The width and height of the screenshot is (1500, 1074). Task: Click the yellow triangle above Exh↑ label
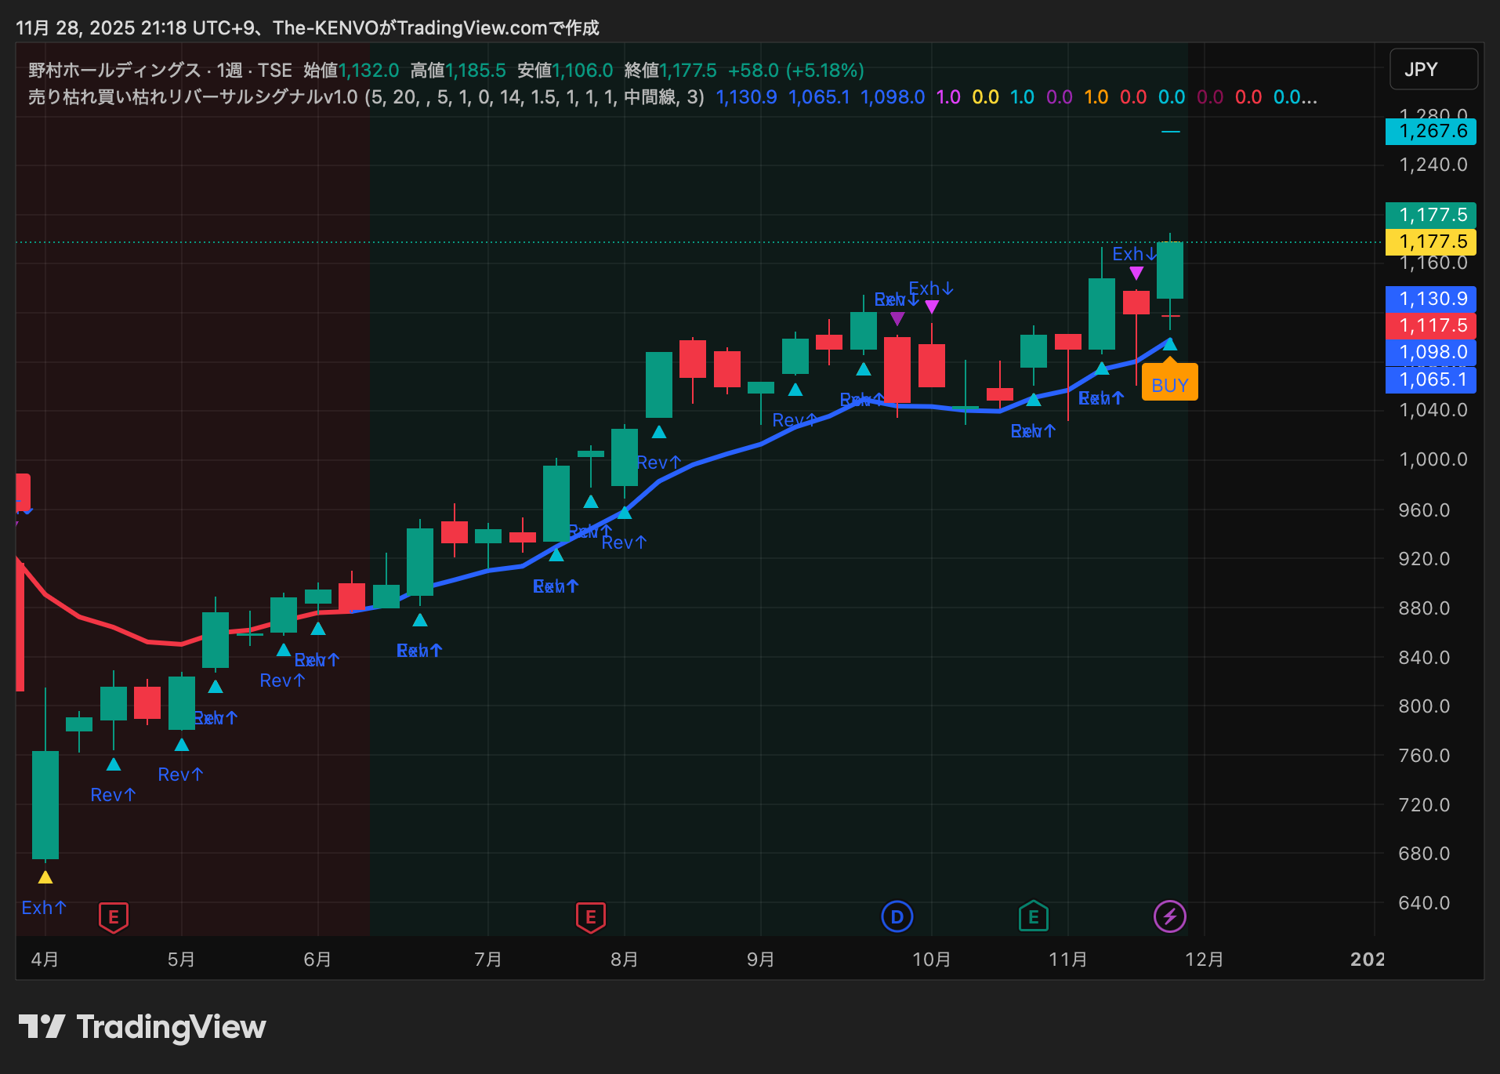pyautogui.click(x=45, y=877)
